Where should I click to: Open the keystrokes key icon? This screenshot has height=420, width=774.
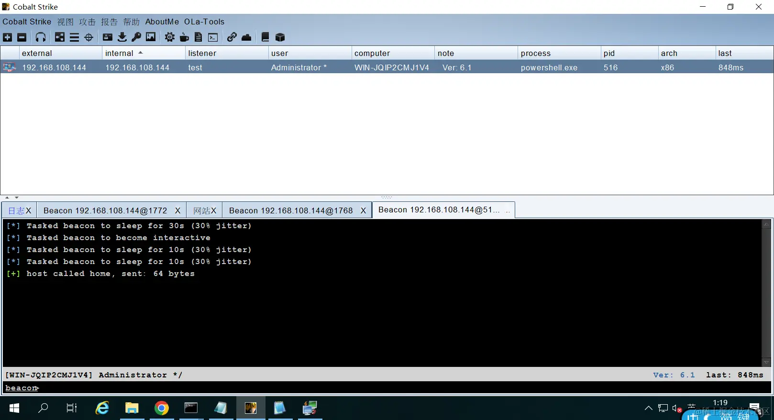click(136, 37)
